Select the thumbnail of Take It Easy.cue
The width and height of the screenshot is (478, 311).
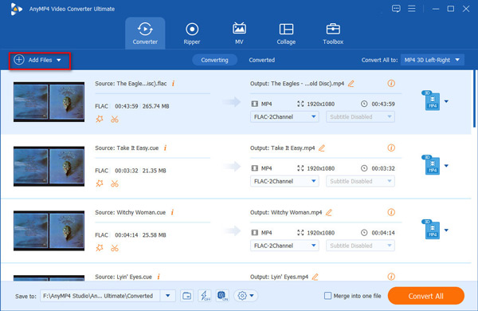pos(49,167)
